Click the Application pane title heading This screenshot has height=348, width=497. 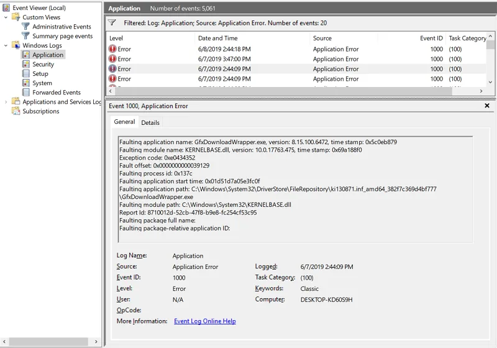point(124,8)
